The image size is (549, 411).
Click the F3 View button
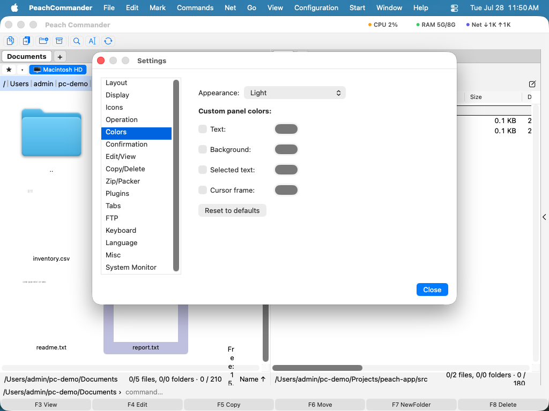point(46,405)
